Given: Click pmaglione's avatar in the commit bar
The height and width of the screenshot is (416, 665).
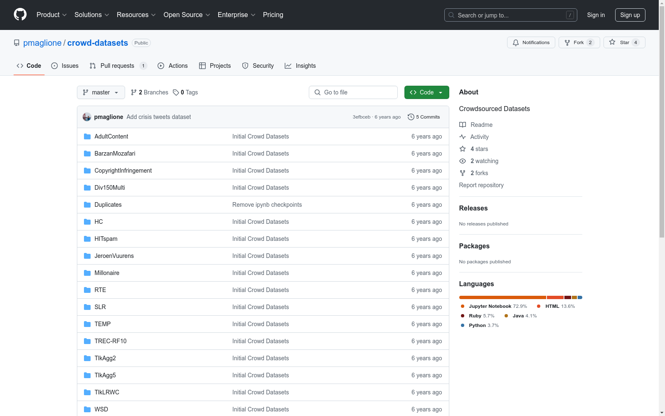Looking at the screenshot, I should (87, 117).
